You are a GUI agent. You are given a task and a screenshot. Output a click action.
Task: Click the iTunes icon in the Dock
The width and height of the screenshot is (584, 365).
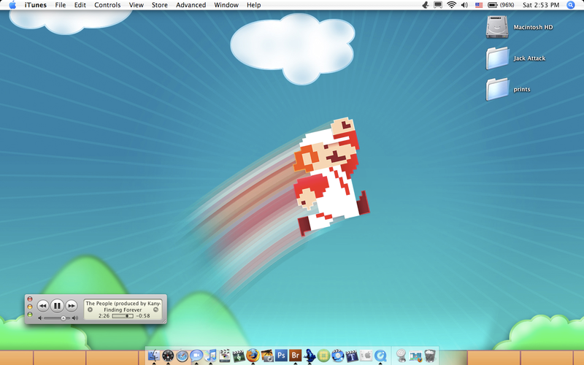point(210,356)
